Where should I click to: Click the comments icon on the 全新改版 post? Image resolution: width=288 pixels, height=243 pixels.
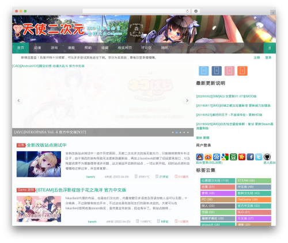[x=157, y=176]
